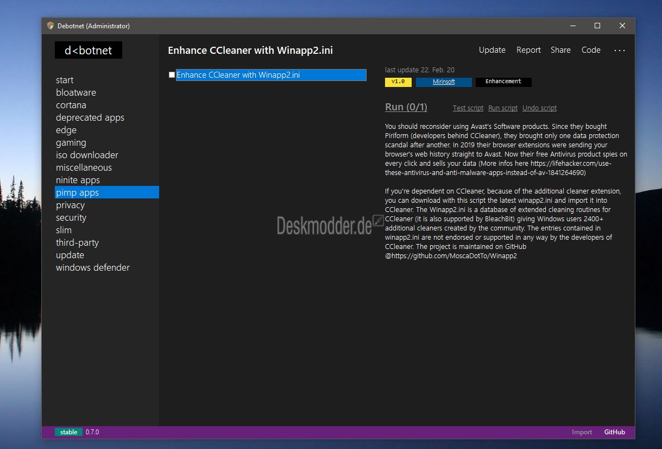Close the Debotnet window
Image resolution: width=662 pixels, height=449 pixels.
coord(622,26)
